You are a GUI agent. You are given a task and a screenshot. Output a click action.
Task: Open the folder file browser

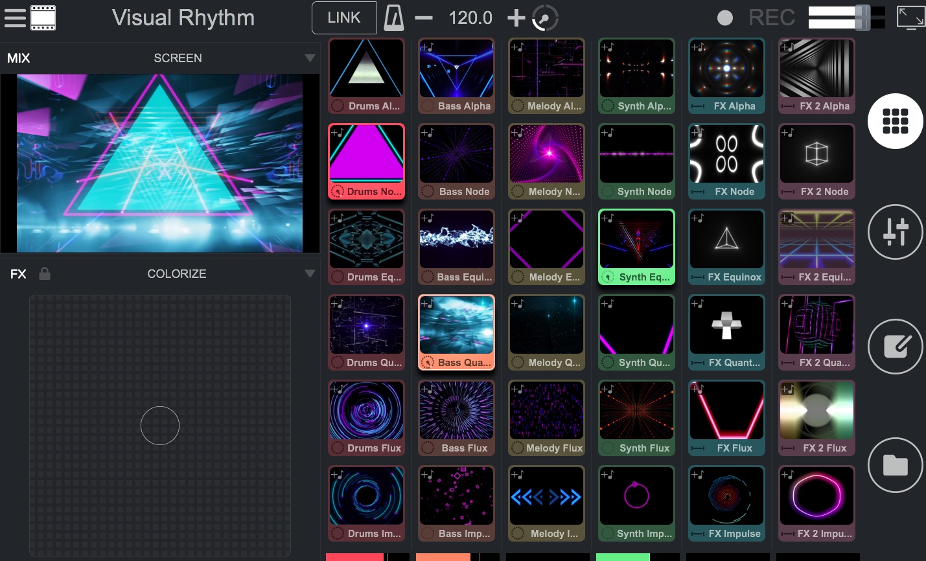896,465
